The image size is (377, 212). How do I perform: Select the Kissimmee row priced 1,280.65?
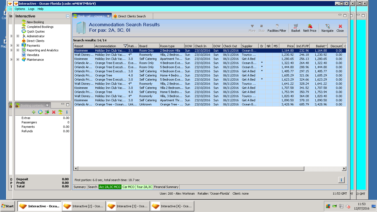(210, 59)
